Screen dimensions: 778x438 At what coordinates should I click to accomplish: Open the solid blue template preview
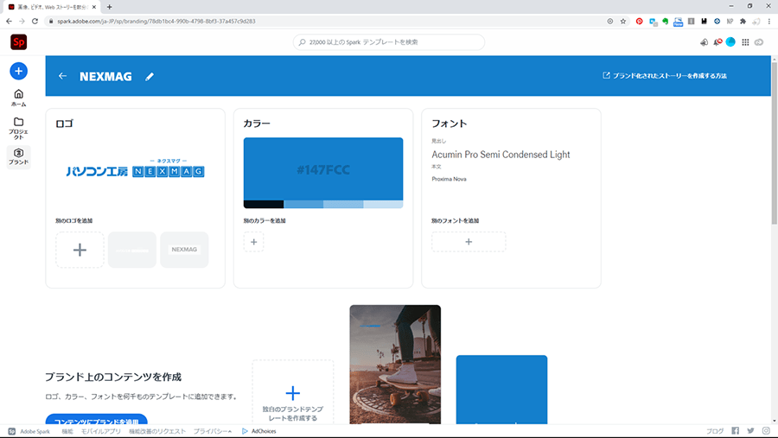(501, 390)
